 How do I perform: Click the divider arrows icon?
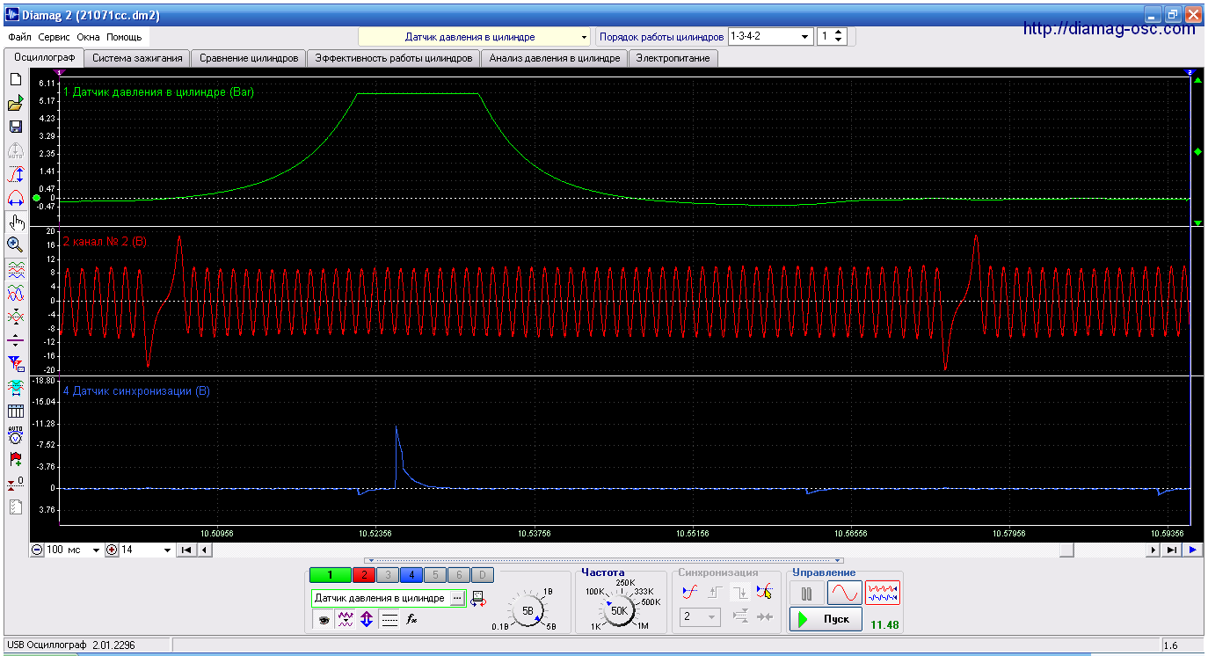tap(15, 339)
